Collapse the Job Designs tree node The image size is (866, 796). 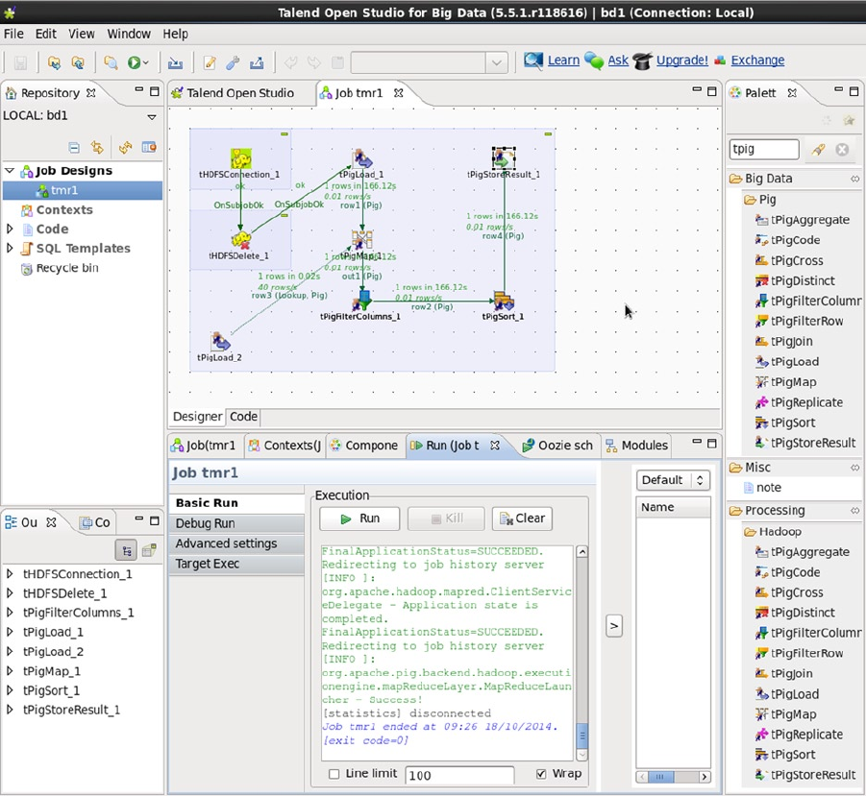tap(11, 171)
